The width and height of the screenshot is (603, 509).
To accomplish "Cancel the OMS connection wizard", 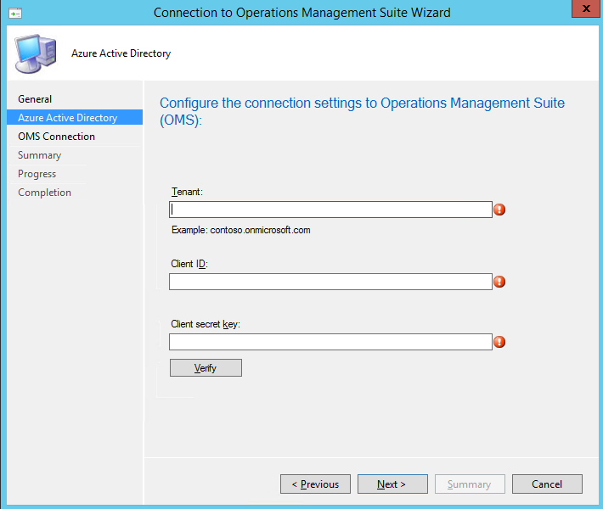I will pyautogui.click(x=547, y=484).
